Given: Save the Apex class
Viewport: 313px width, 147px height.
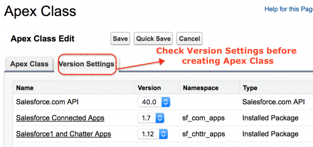Looking at the screenshot, I should [120, 39].
